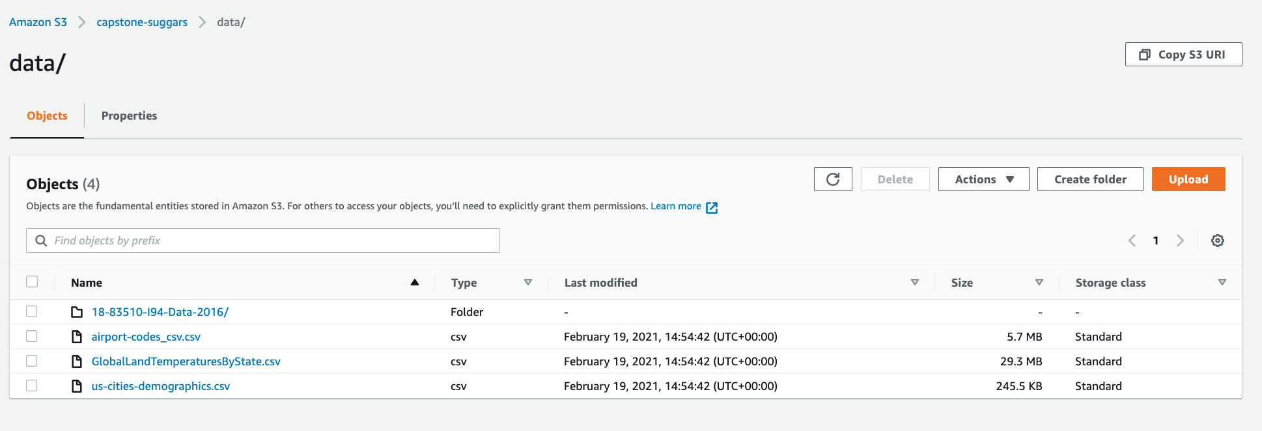
Task: Click Storage class Standard for us-cities-demographics.csv
Action: [1099, 386]
